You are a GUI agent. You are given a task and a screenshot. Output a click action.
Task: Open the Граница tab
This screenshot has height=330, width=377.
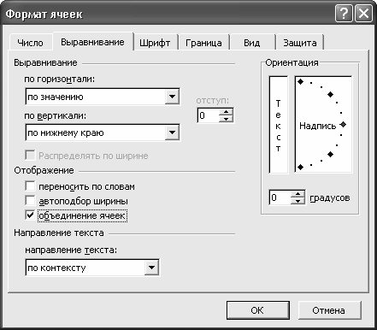coord(203,43)
